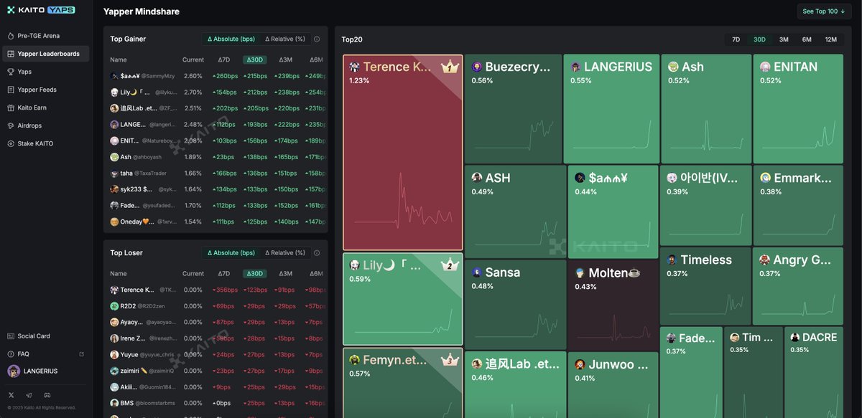Sort Top Loser by Δ7D column
Screen dimensions: 862x418
pos(224,274)
